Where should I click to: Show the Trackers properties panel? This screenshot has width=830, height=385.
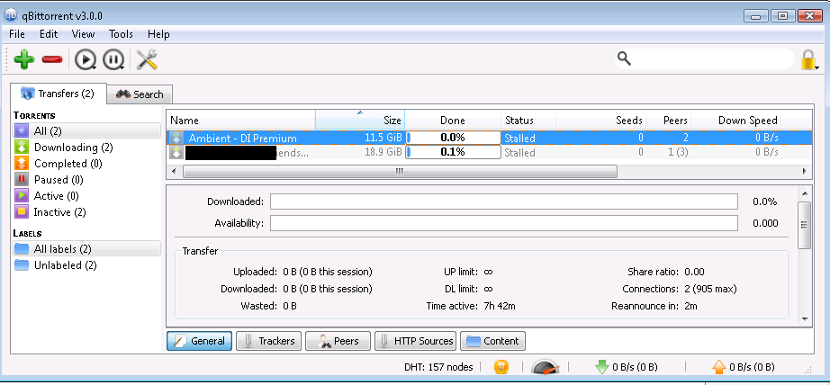pyautogui.click(x=269, y=341)
